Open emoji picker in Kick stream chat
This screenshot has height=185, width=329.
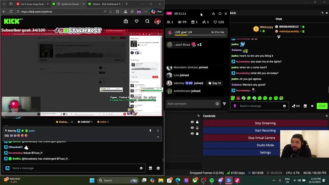tap(141, 168)
